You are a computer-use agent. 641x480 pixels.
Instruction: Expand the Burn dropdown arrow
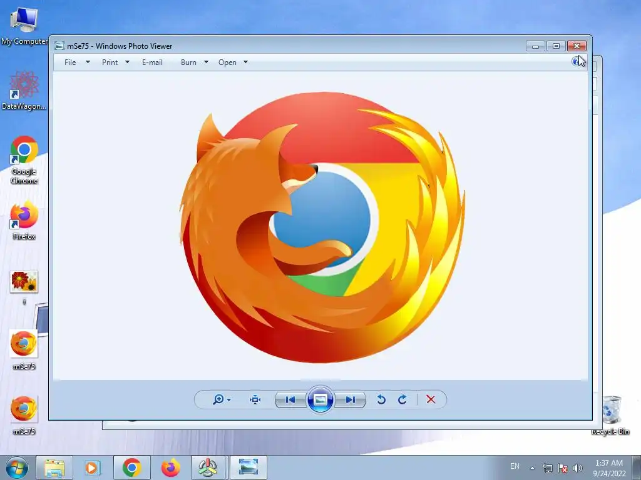point(206,62)
